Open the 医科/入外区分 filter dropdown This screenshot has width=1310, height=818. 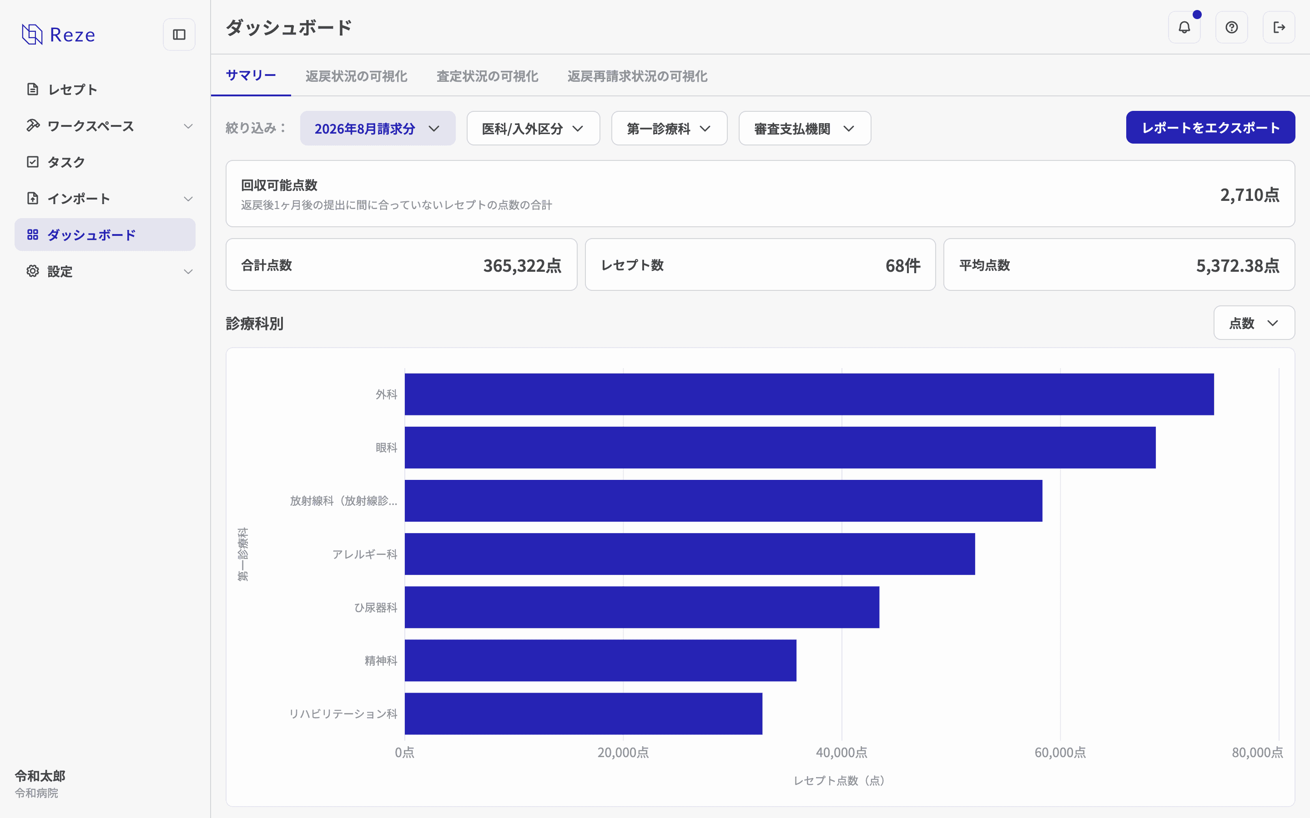(x=533, y=128)
